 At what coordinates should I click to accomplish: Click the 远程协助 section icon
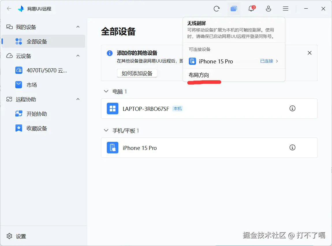(9, 99)
